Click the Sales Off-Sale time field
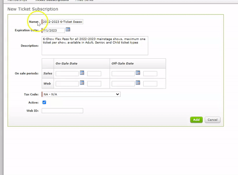 click(x=150, y=73)
